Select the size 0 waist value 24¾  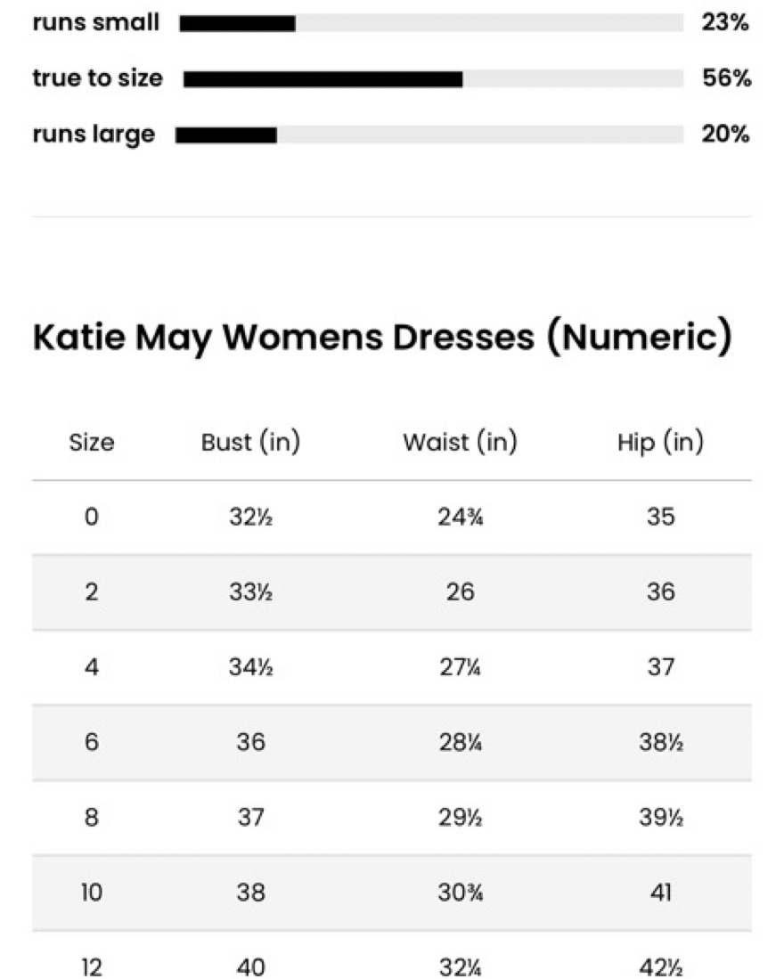pyautogui.click(x=460, y=517)
